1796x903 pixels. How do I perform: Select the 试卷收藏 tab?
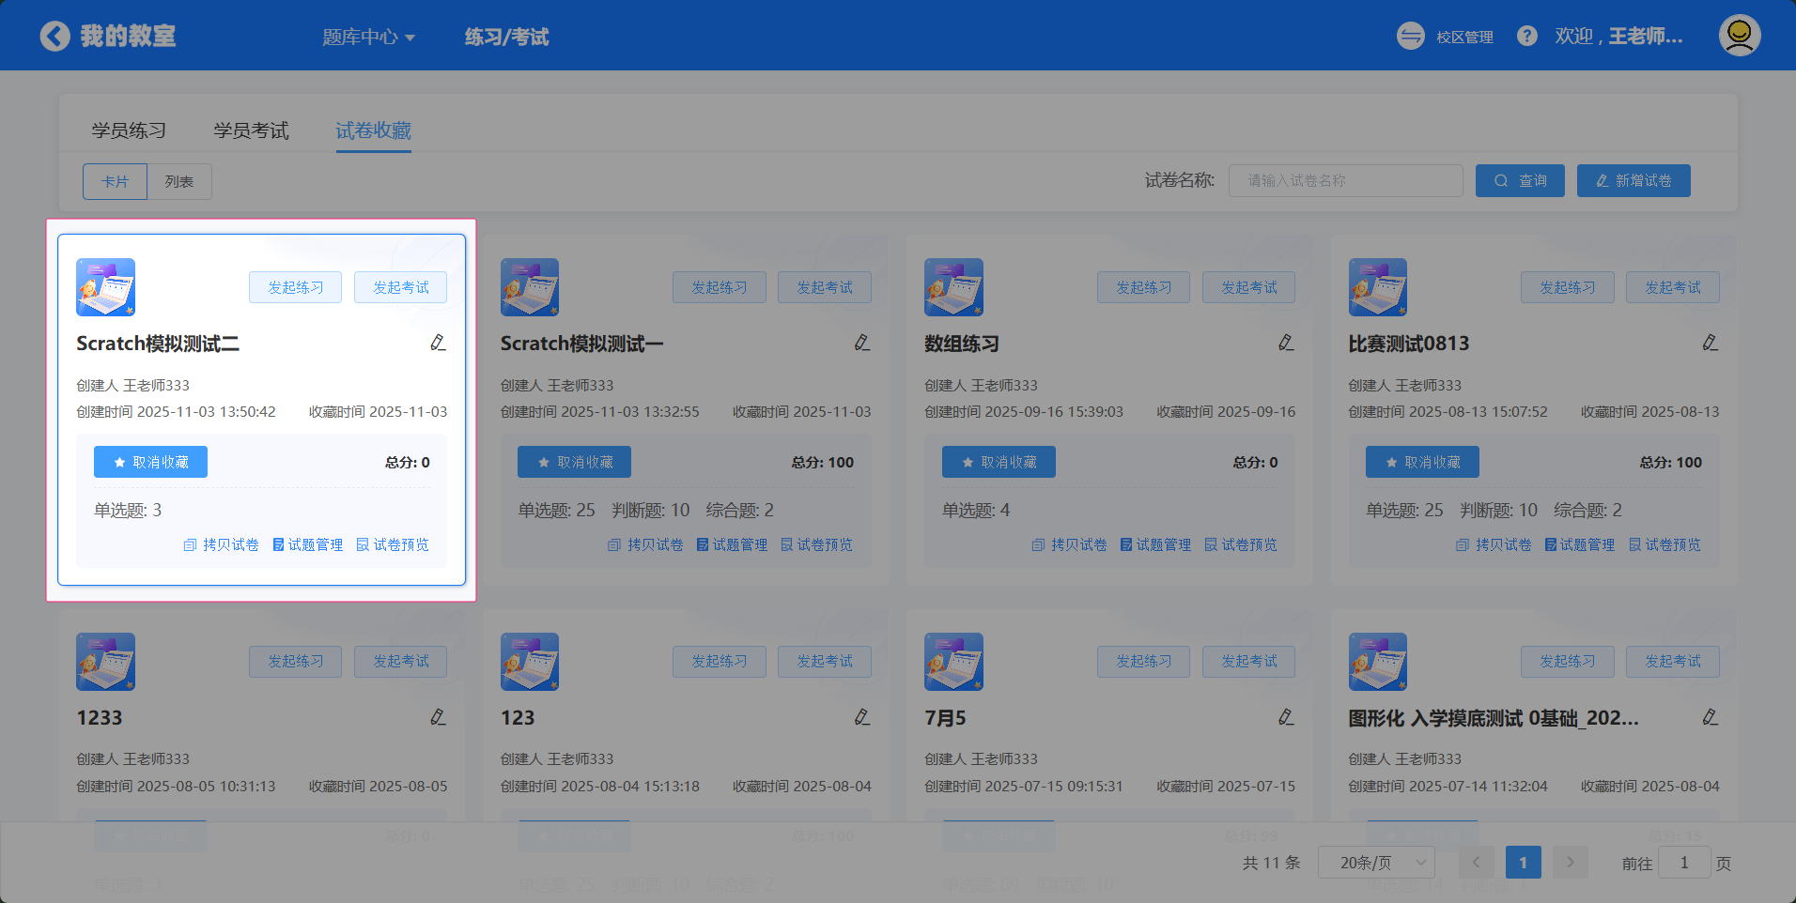(373, 130)
